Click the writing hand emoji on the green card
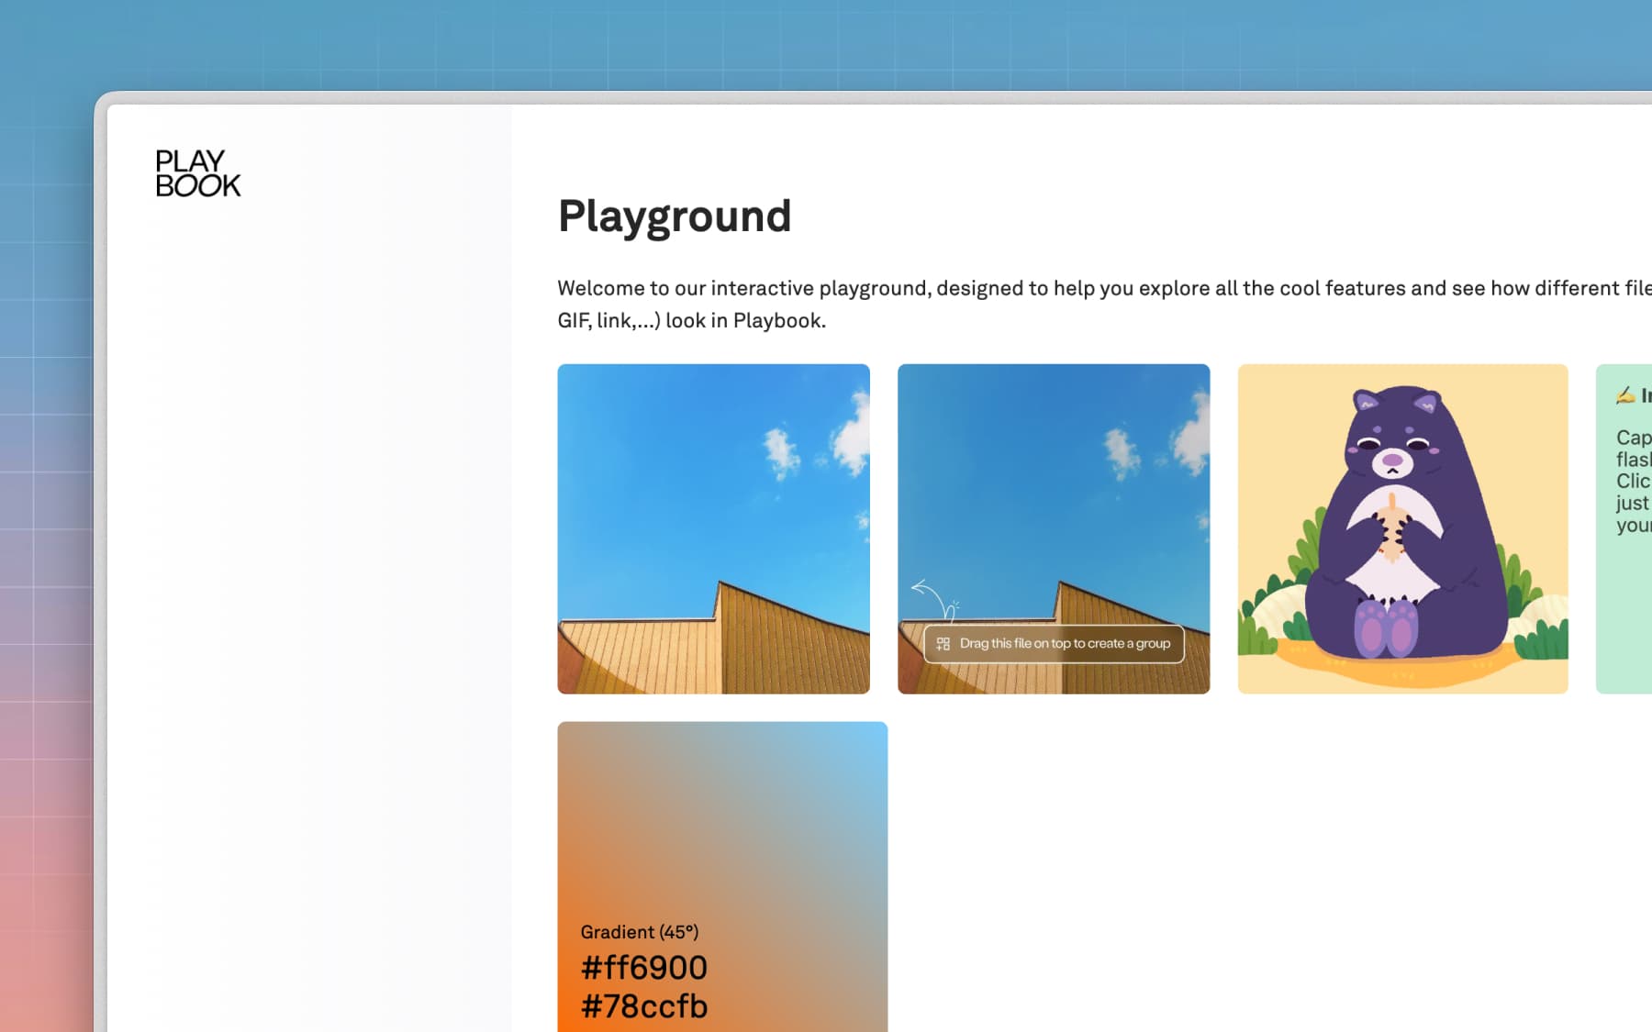The height and width of the screenshot is (1032, 1652). [1624, 396]
